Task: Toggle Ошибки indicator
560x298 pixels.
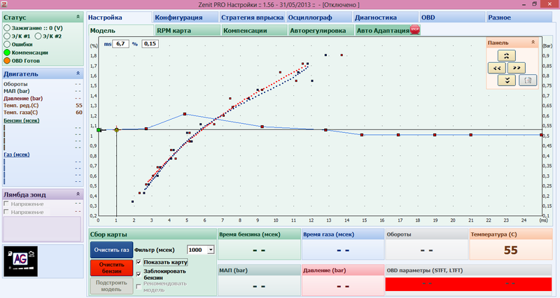Action: 7,44
